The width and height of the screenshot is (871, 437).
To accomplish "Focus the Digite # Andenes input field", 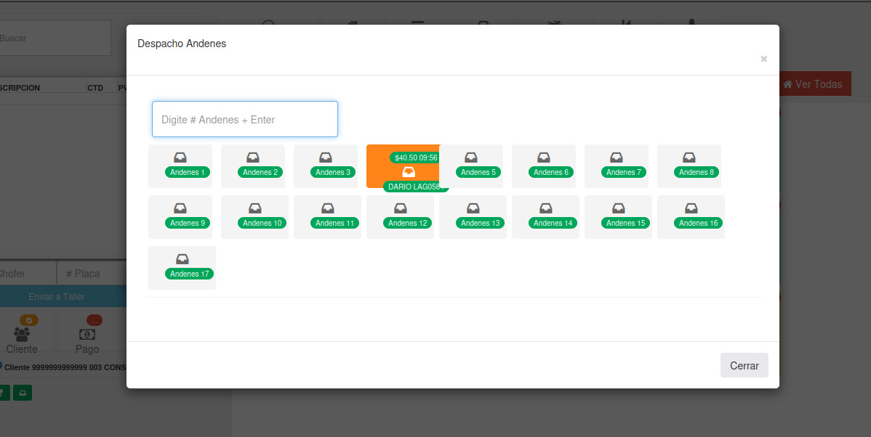I will coord(244,119).
